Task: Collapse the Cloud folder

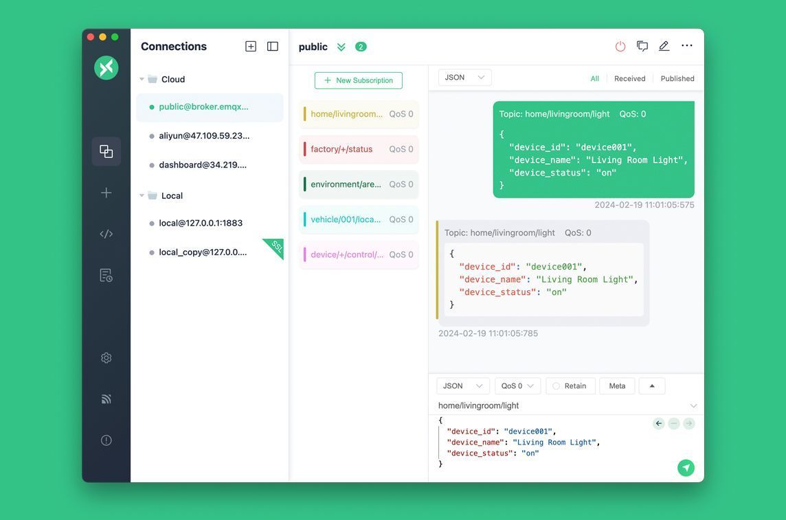Action: (x=142, y=79)
